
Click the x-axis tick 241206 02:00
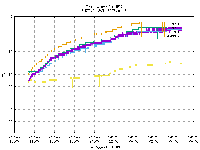[154, 139]
